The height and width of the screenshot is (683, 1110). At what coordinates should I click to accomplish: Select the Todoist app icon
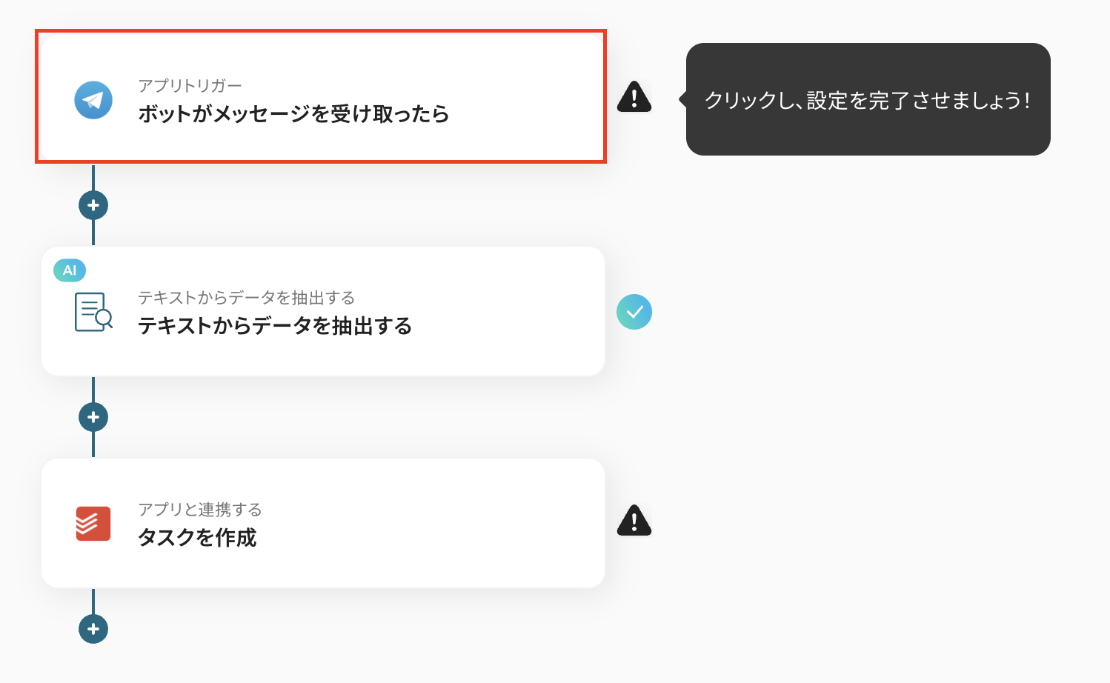[x=92, y=524]
